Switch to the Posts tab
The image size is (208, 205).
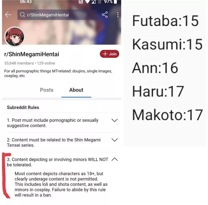point(47,90)
